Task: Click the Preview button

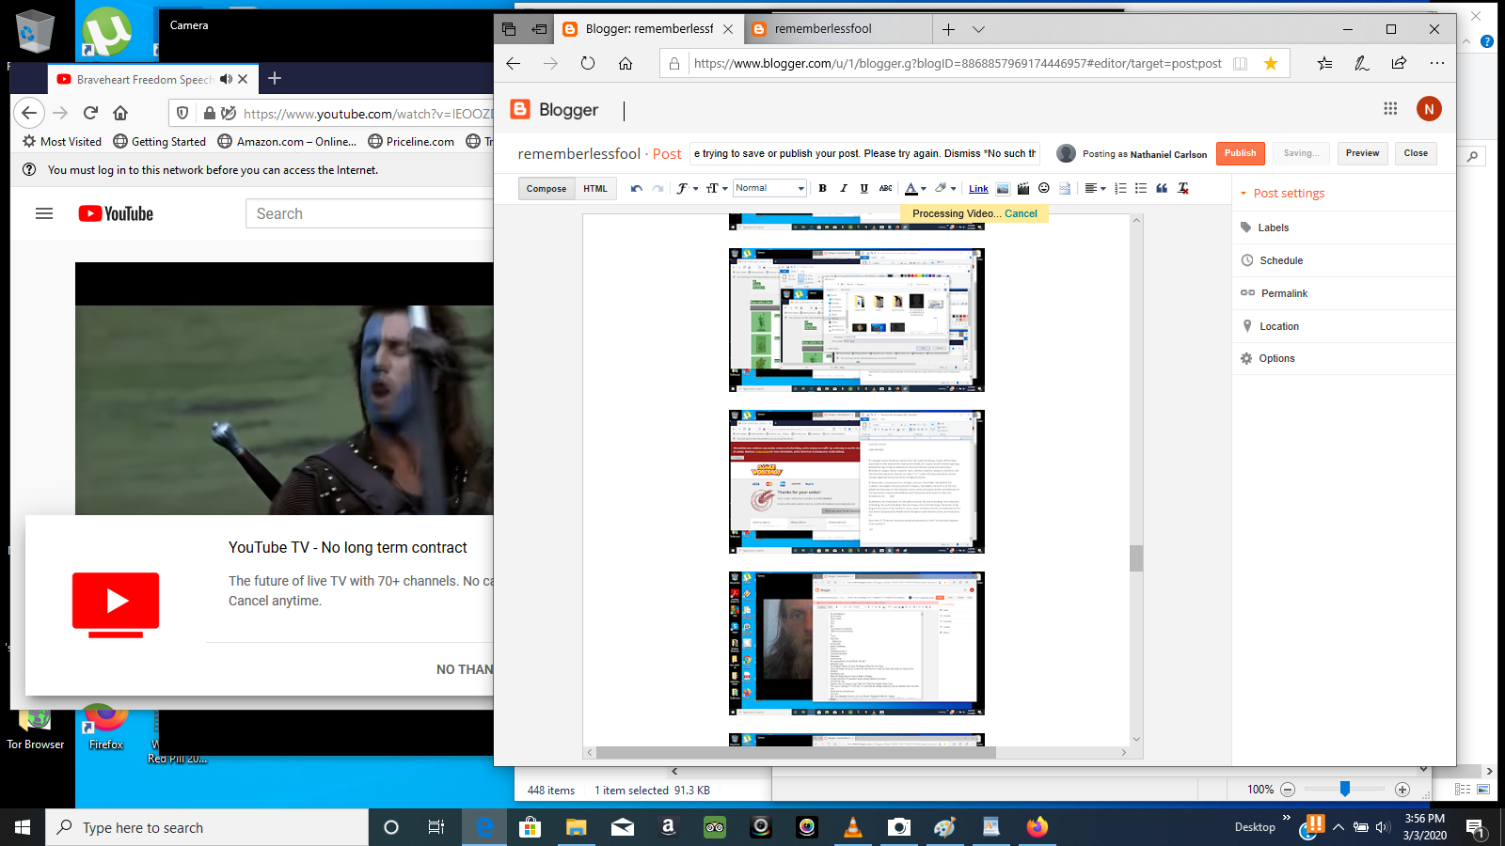Action: point(1362,153)
